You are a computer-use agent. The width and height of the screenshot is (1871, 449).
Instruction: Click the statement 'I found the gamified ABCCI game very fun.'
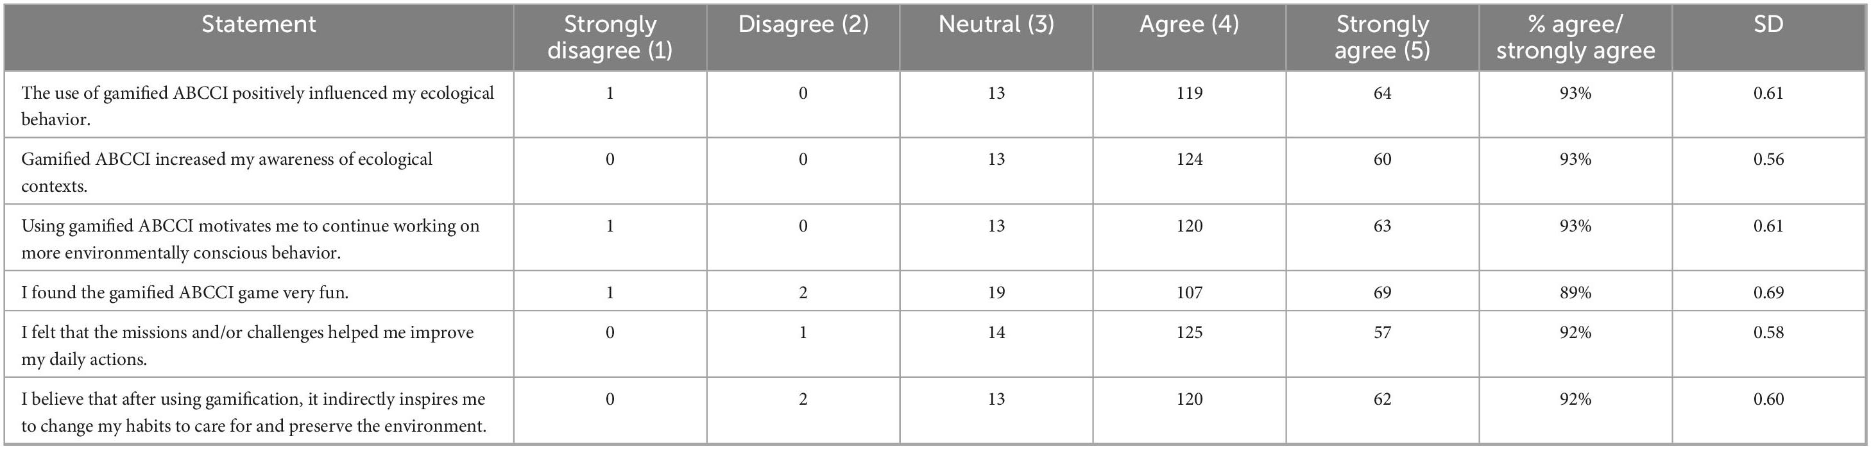point(185,292)
